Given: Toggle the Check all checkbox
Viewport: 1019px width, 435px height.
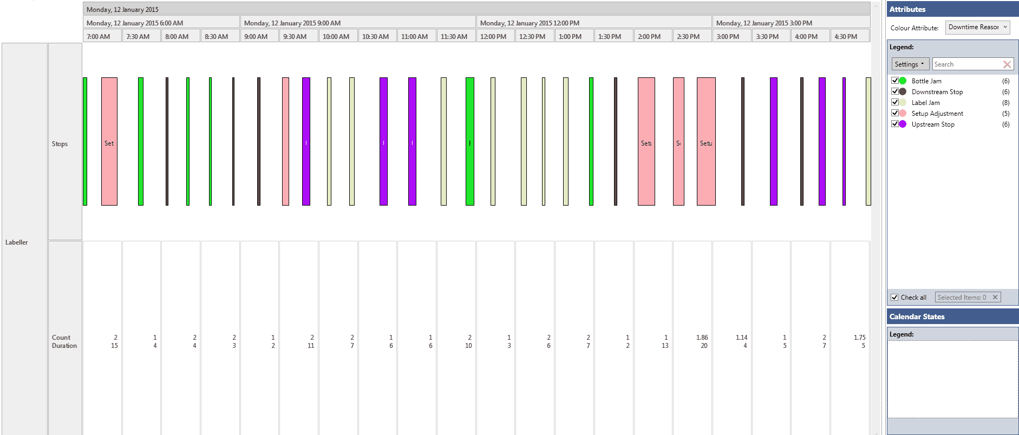Looking at the screenshot, I should [894, 297].
